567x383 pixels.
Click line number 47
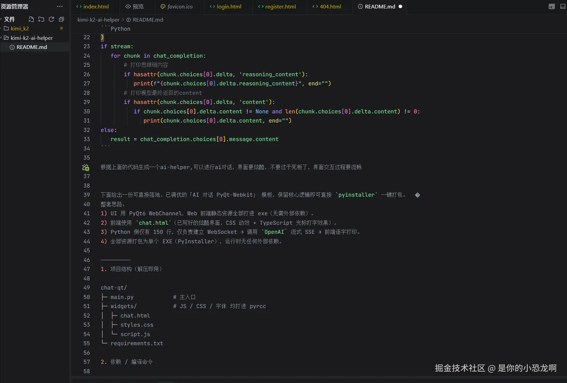tap(87, 269)
